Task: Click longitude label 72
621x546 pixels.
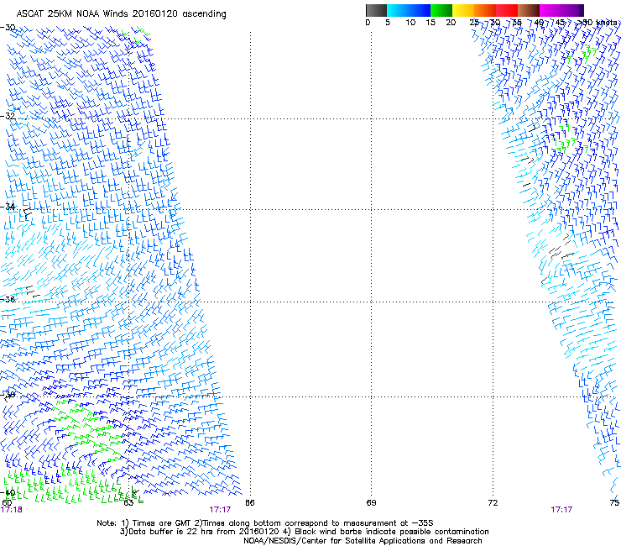Action: tap(493, 503)
